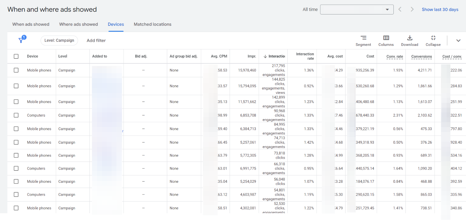Sort by the Device column header
Viewport: 466px width, 220px height.
[x=33, y=56]
